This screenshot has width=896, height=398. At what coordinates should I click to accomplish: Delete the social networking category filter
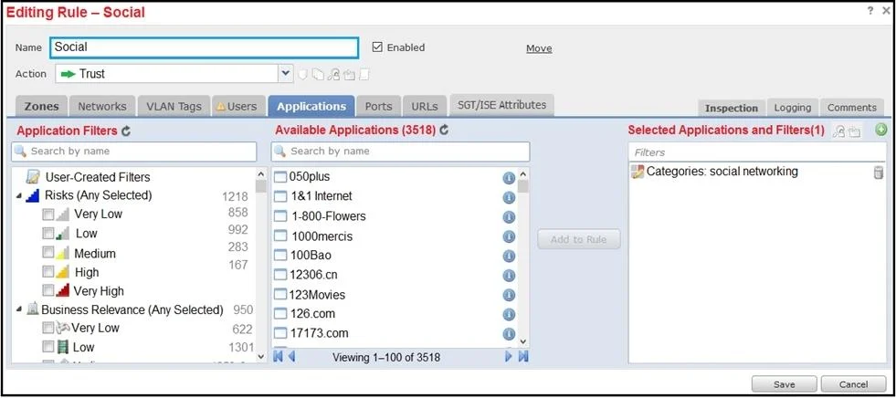(879, 173)
